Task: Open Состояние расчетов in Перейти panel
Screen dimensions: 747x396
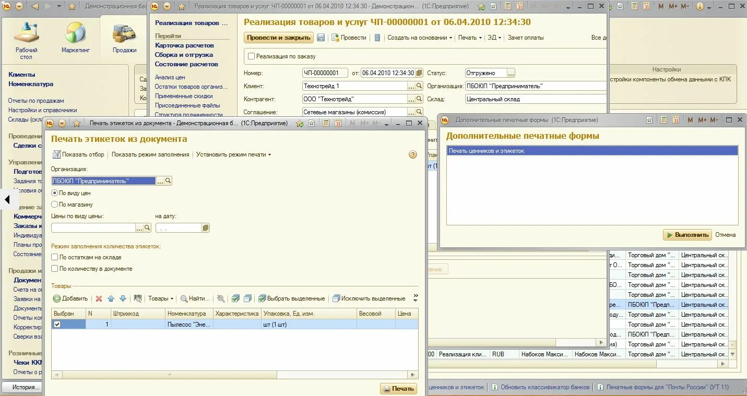Action: pos(186,64)
